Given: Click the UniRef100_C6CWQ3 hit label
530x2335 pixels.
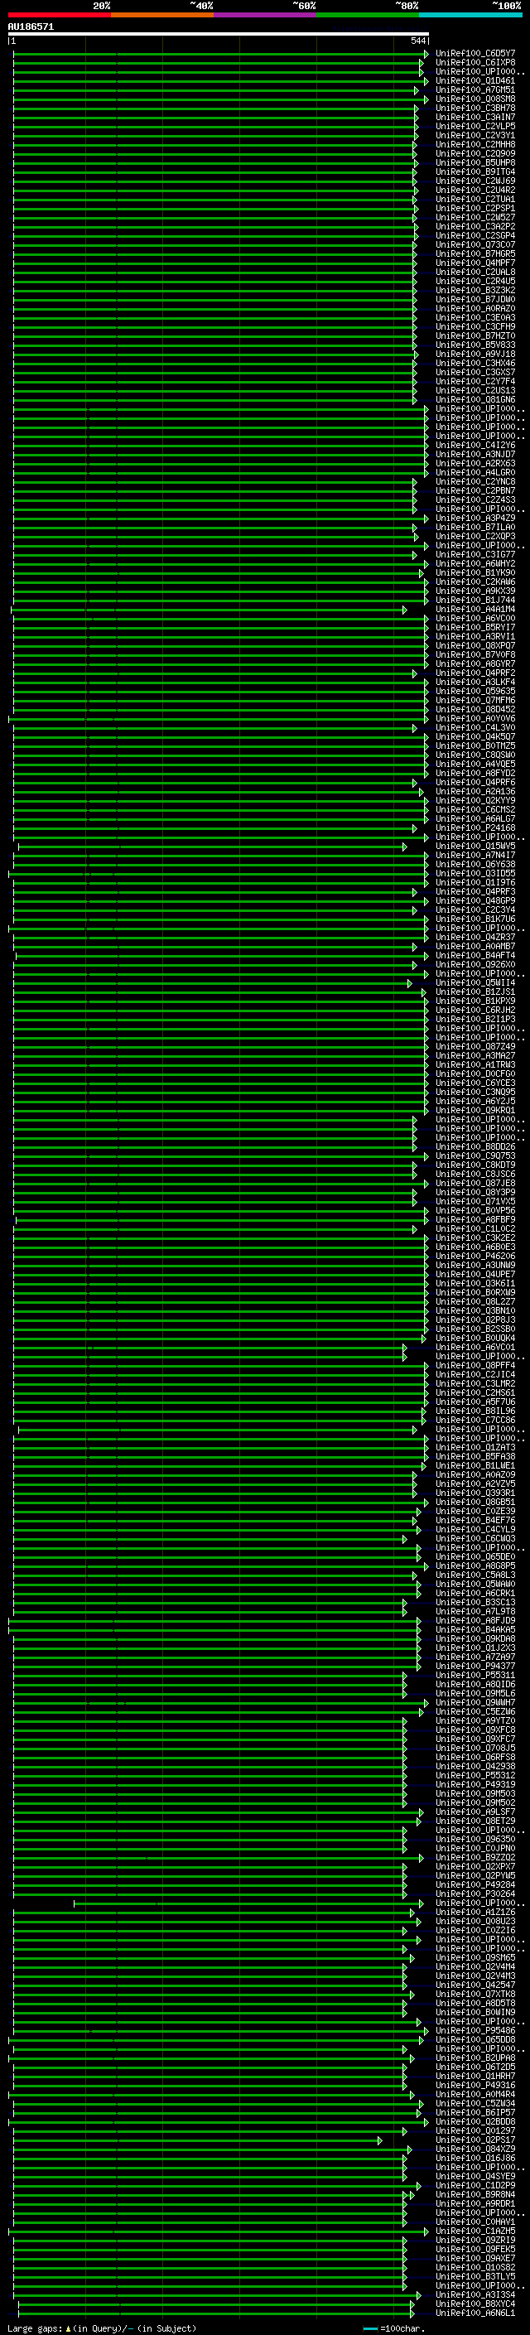Looking at the screenshot, I should click(x=475, y=1539).
